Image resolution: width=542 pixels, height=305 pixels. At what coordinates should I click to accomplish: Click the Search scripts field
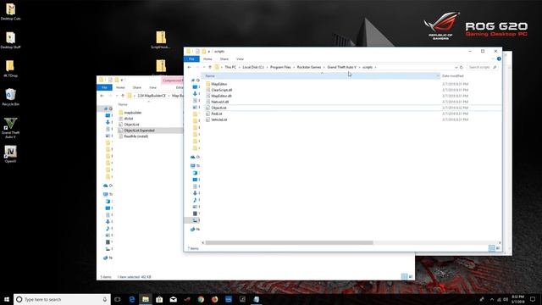[483, 67]
